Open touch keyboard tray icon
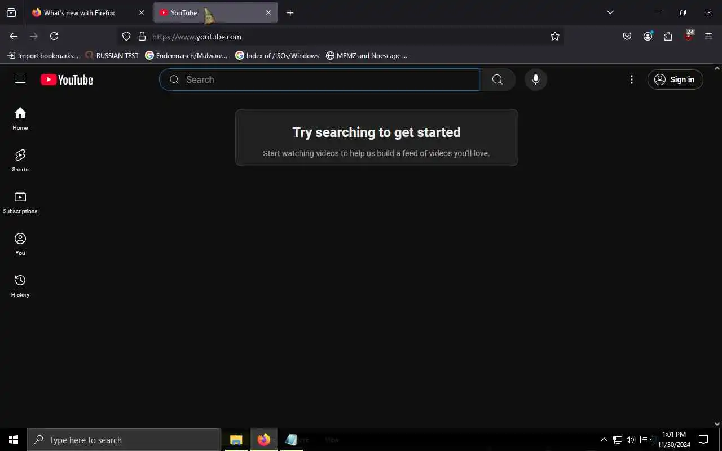Viewport: 722px width, 451px height. pos(647,440)
